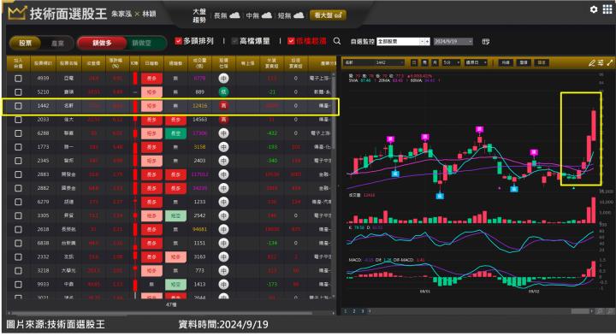Image resolution: width=616 pixels, height=336 pixels.
Task: Click icon right of the date dropdown
Action: coord(486,41)
